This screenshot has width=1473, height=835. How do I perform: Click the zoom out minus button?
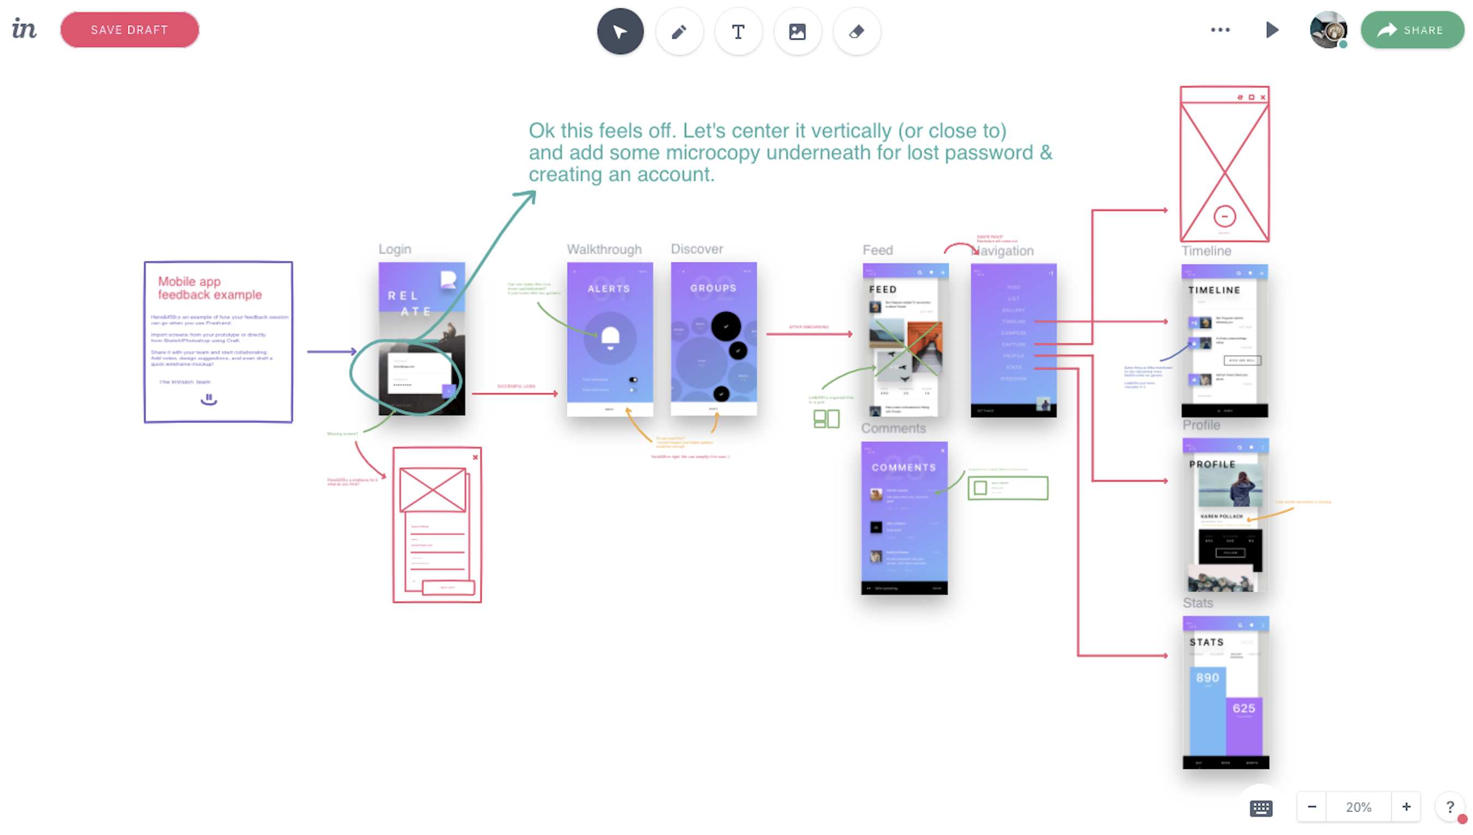pos(1312,807)
